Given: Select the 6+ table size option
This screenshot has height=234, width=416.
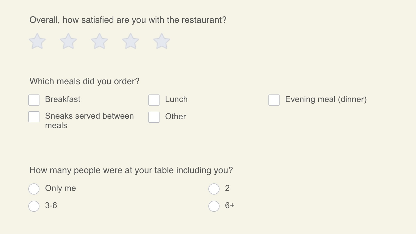Looking at the screenshot, I should (x=214, y=206).
